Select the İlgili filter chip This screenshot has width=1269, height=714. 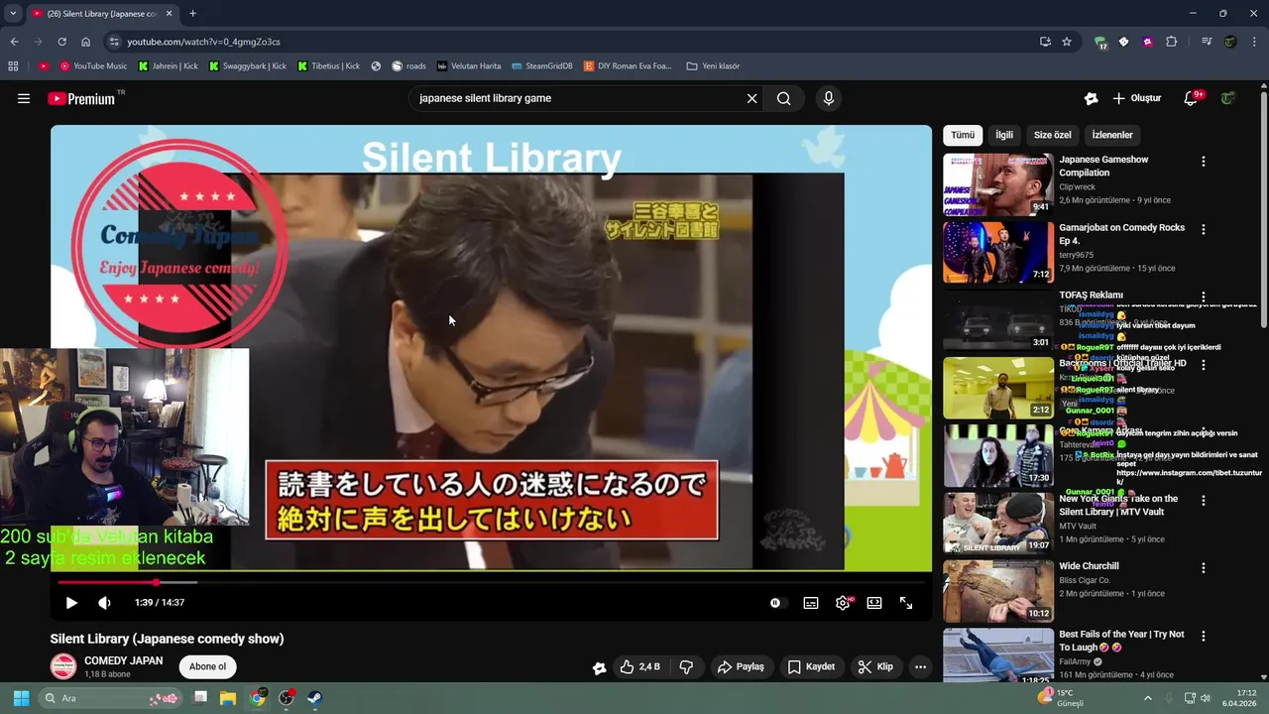pyautogui.click(x=1004, y=135)
